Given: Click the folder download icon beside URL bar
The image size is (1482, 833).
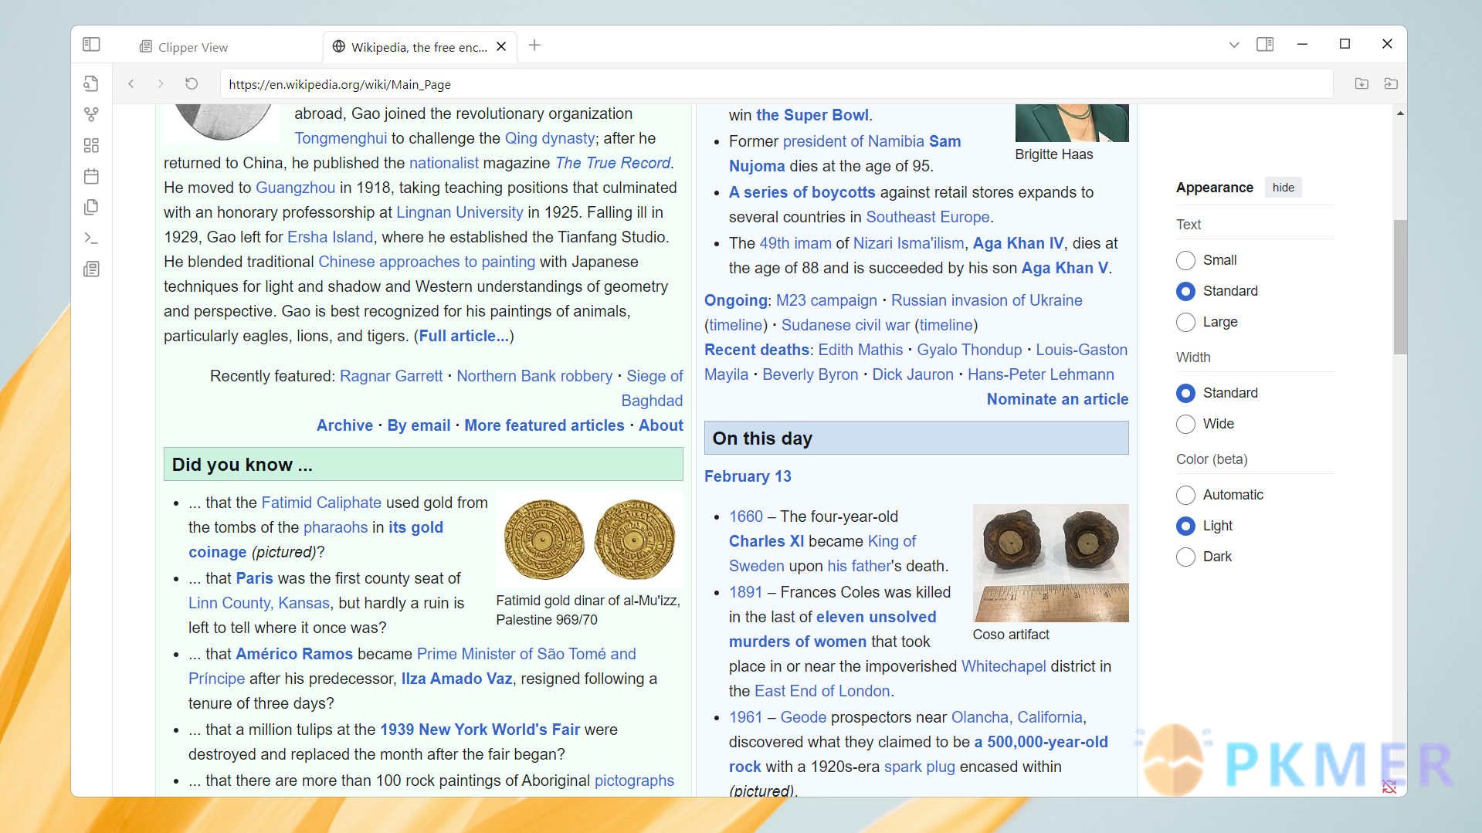Looking at the screenshot, I should [x=1362, y=83].
